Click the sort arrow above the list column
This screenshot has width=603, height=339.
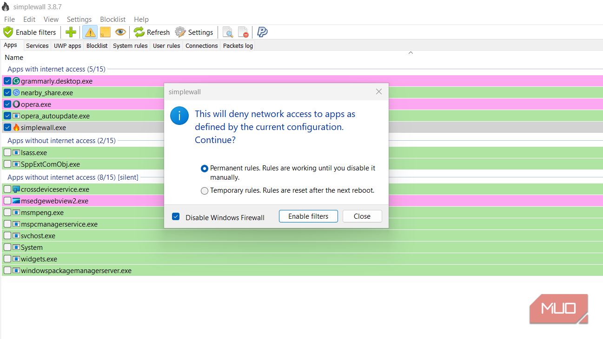411,52
